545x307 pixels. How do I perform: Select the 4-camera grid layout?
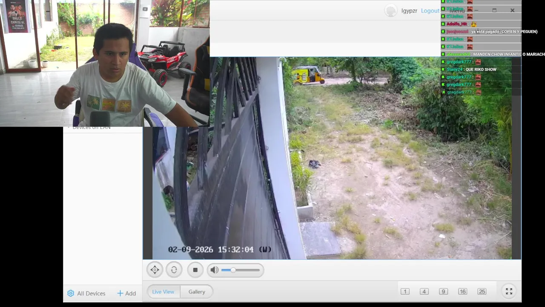(x=424, y=292)
